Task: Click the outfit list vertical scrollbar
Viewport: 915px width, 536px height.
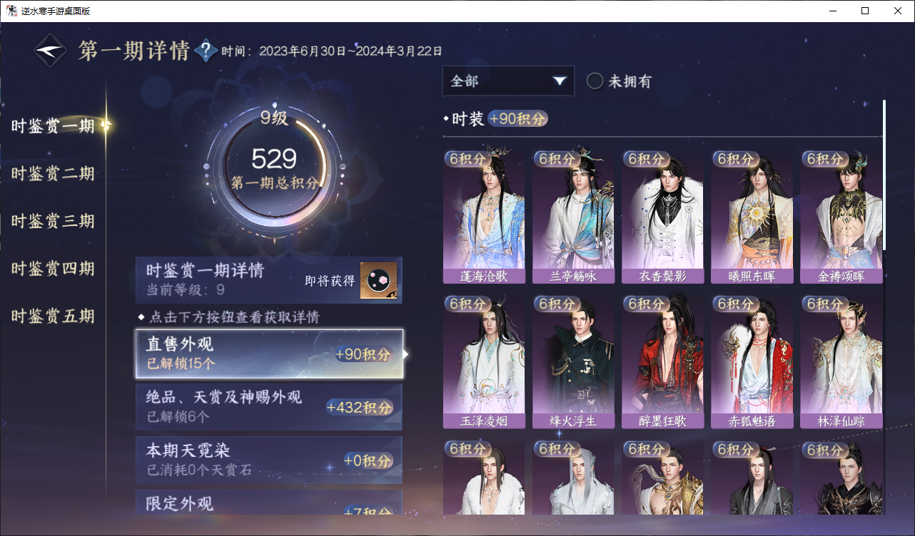Action: [x=884, y=175]
